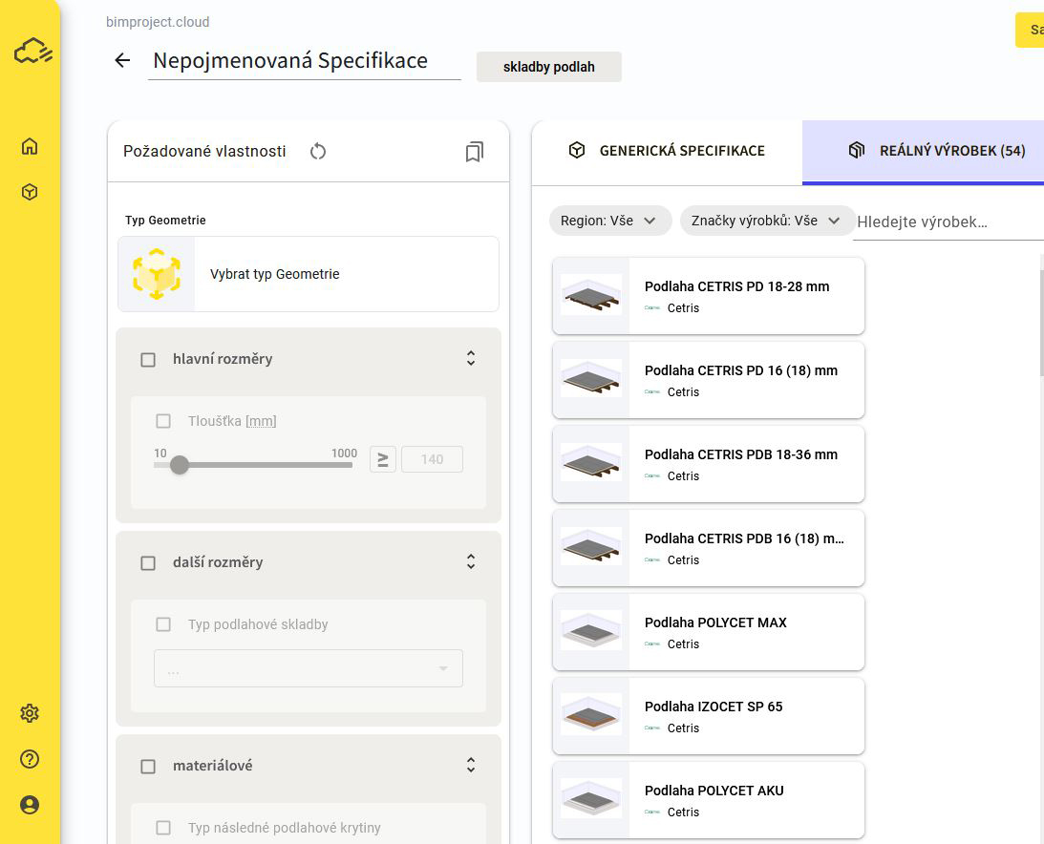Enable the materiálové checkbox
The width and height of the screenshot is (1044, 844).
[148, 767]
